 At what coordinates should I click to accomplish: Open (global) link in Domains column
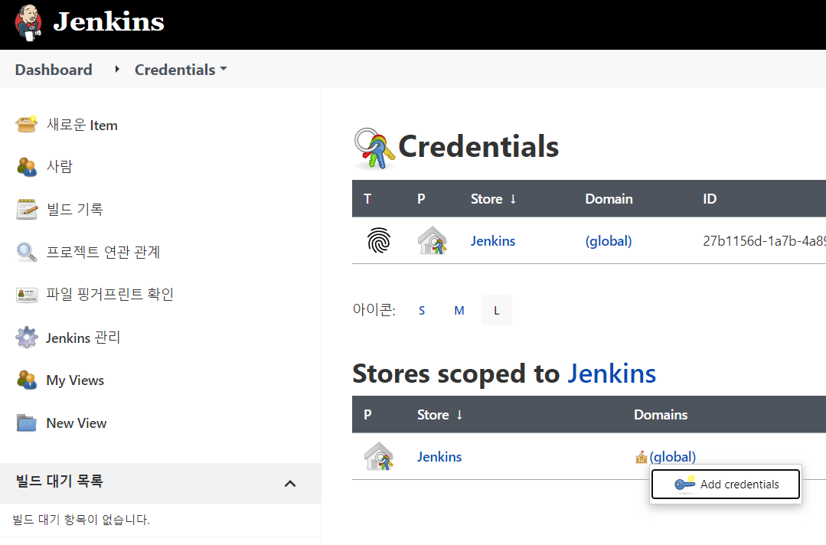click(673, 456)
